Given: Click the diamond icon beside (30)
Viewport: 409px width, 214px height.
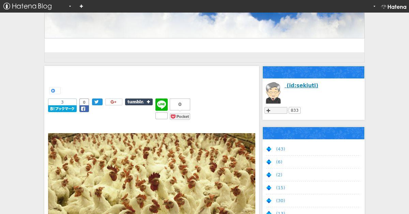Looking at the screenshot, I should [269, 201].
